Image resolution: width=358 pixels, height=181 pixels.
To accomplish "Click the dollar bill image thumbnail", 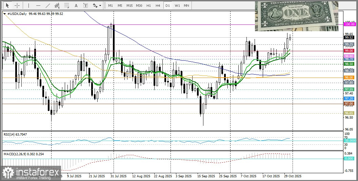I will 297,16.
